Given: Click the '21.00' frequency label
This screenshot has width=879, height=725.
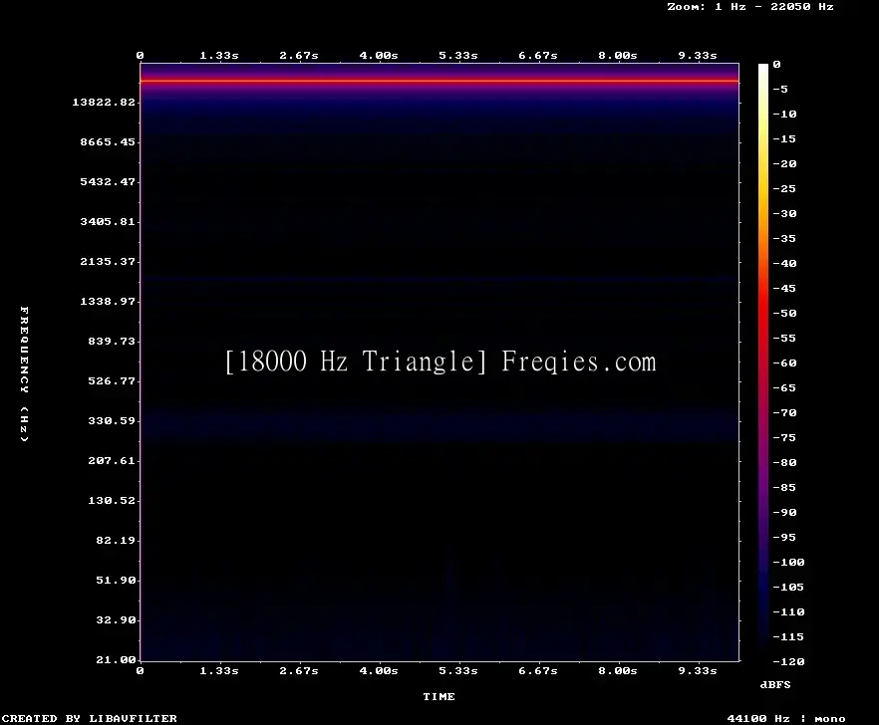Looking at the screenshot, I should (x=116, y=659).
